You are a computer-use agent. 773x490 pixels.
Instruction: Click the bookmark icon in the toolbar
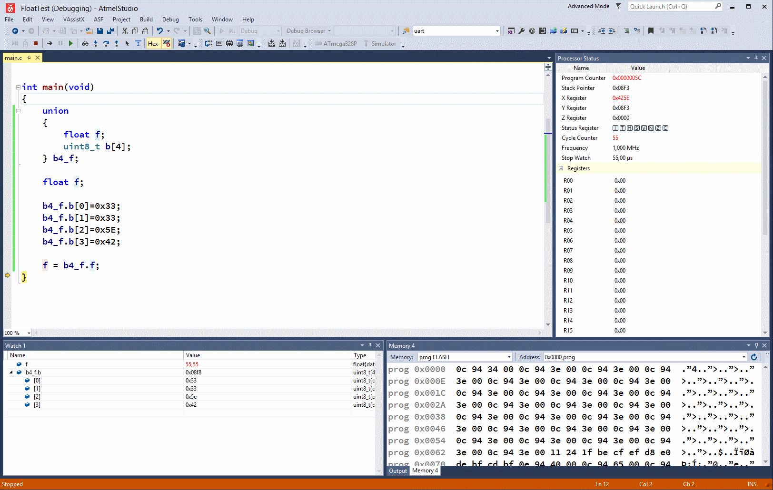[x=651, y=31]
